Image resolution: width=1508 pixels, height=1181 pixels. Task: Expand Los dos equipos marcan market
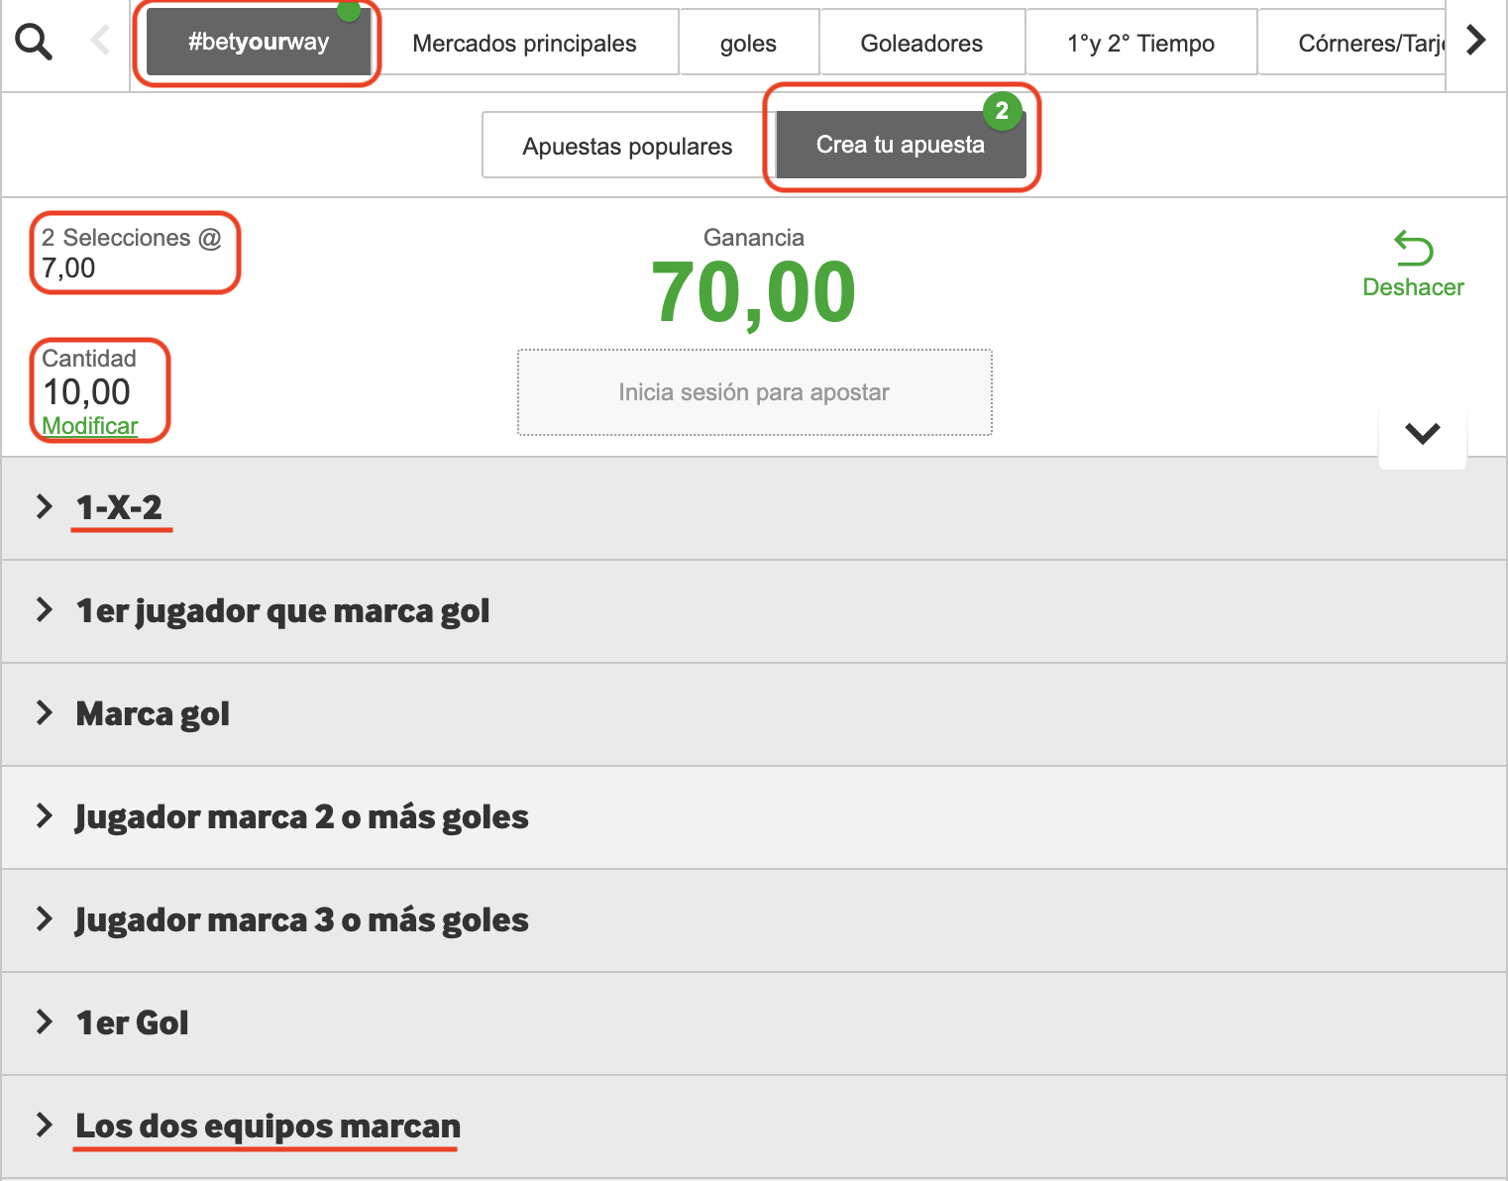click(268, 1127)
